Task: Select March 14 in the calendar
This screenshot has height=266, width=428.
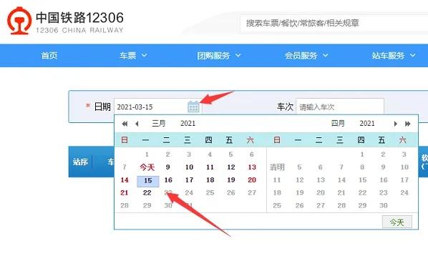Action: pos(125,179)
